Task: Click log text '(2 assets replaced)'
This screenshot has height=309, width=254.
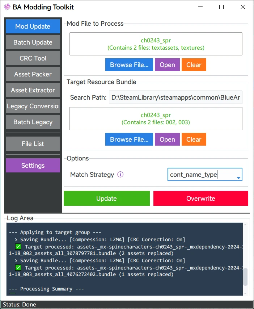Action: [146, 253]
